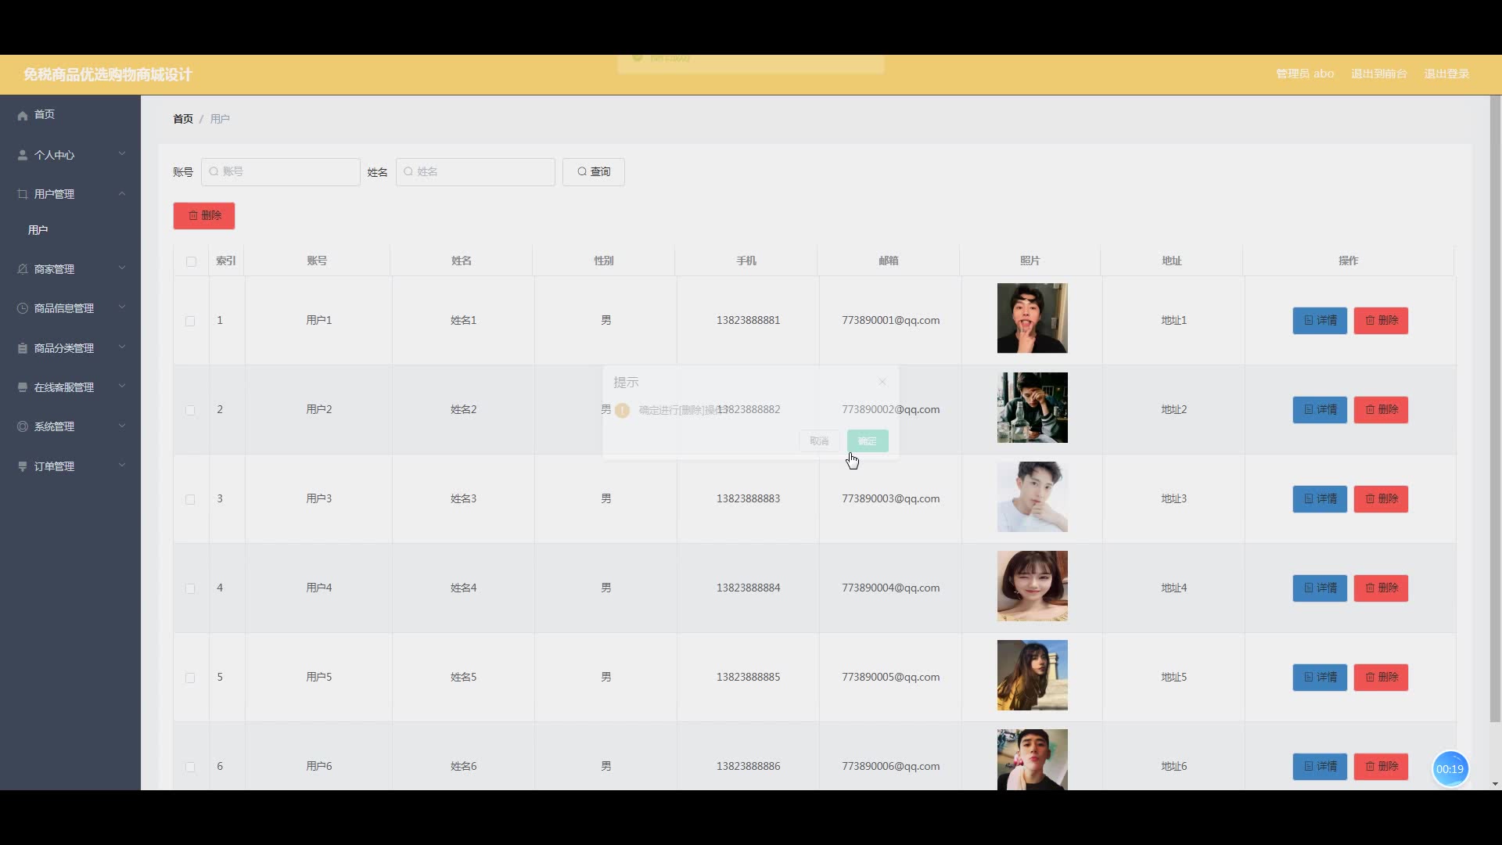
Task: Open the 商家管理 menu label
Action: [54, 269]
